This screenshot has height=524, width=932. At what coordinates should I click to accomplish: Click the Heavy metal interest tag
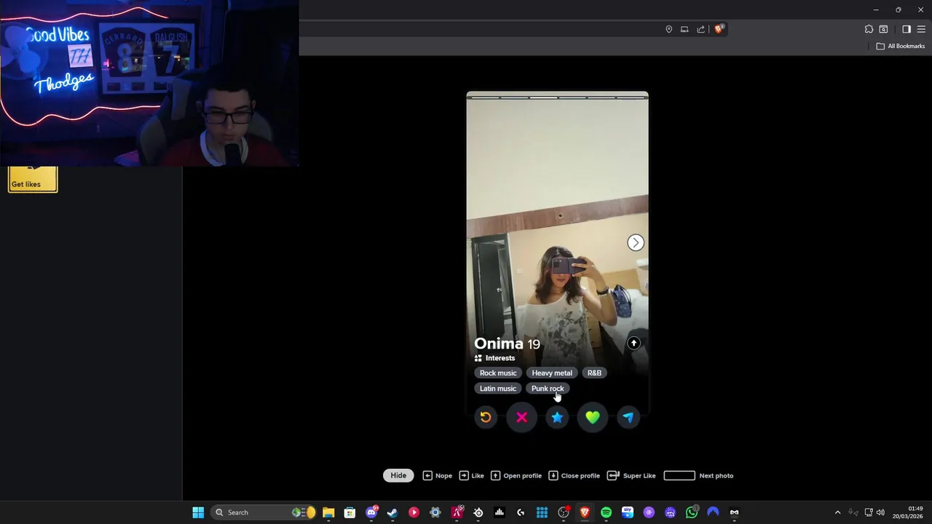[552, 373]
